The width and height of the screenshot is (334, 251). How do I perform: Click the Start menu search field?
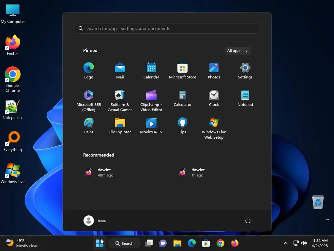[167, 28]
